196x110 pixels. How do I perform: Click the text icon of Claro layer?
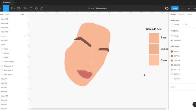pyautogui.click(x=2, y=49)
